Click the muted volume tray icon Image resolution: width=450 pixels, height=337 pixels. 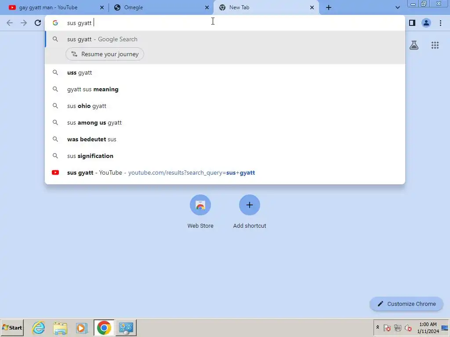click(408, 327)
